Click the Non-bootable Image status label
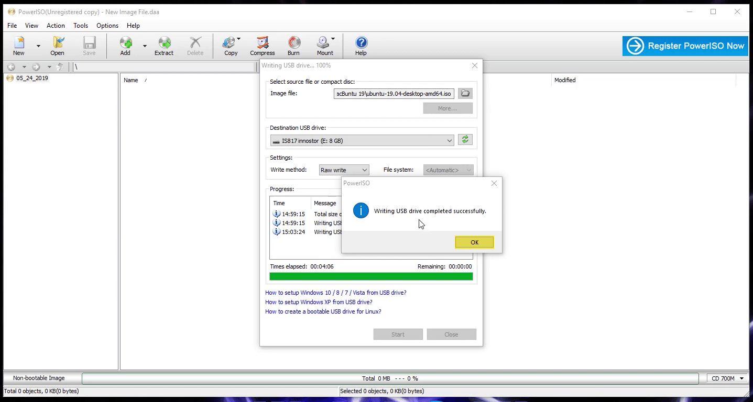The image size is (753, 402). tap(39, 378)
